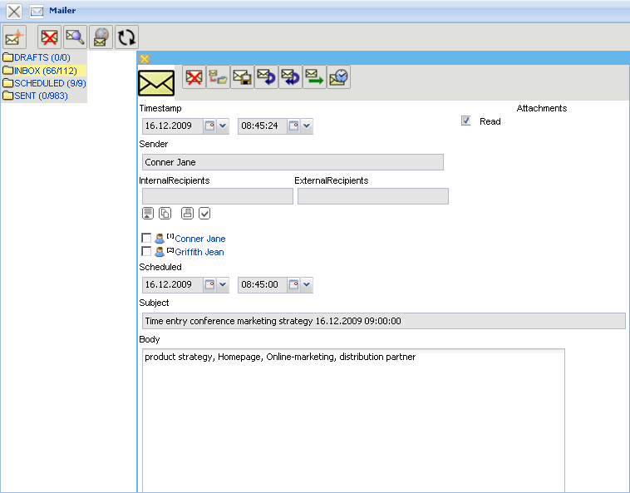Click the forward mail green arrow icon
The height and width of the screenshot is (493, 630).
pos(315,77)
